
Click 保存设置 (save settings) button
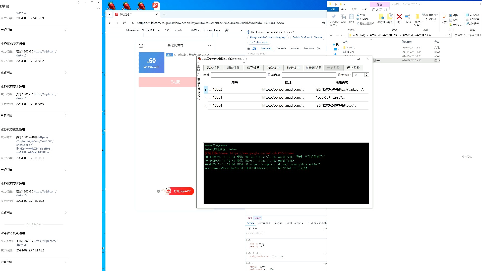click(253, 68)
